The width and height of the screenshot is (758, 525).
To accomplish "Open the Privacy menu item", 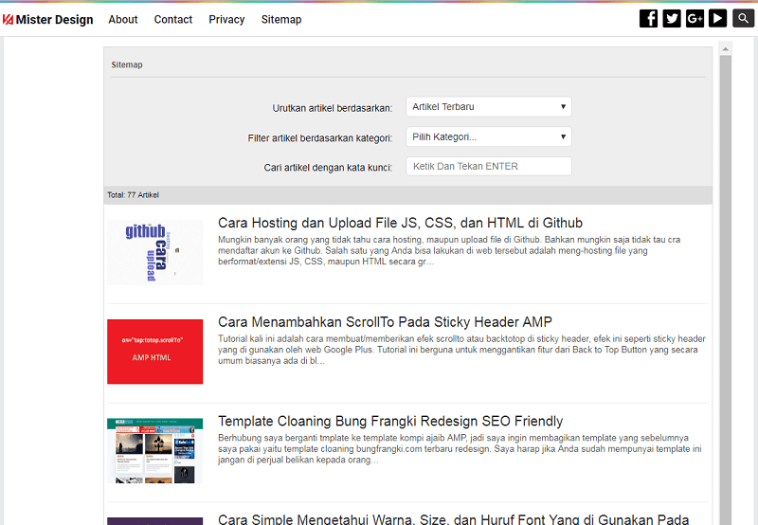I will coord(226,19).
